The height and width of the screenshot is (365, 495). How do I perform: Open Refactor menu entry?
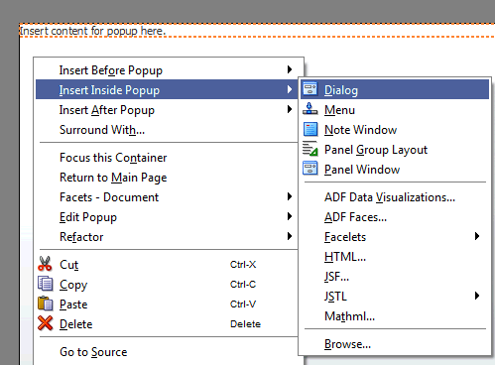tap(167, 237)
